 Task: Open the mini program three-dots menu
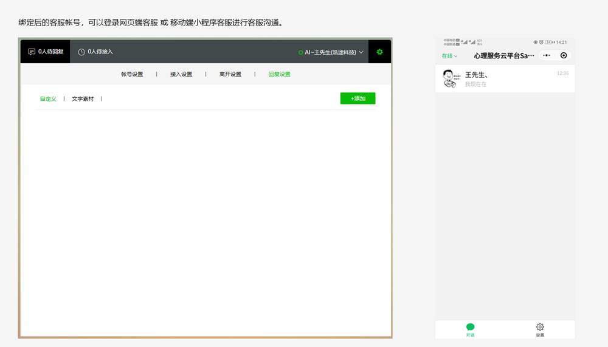tap(547, 55)
